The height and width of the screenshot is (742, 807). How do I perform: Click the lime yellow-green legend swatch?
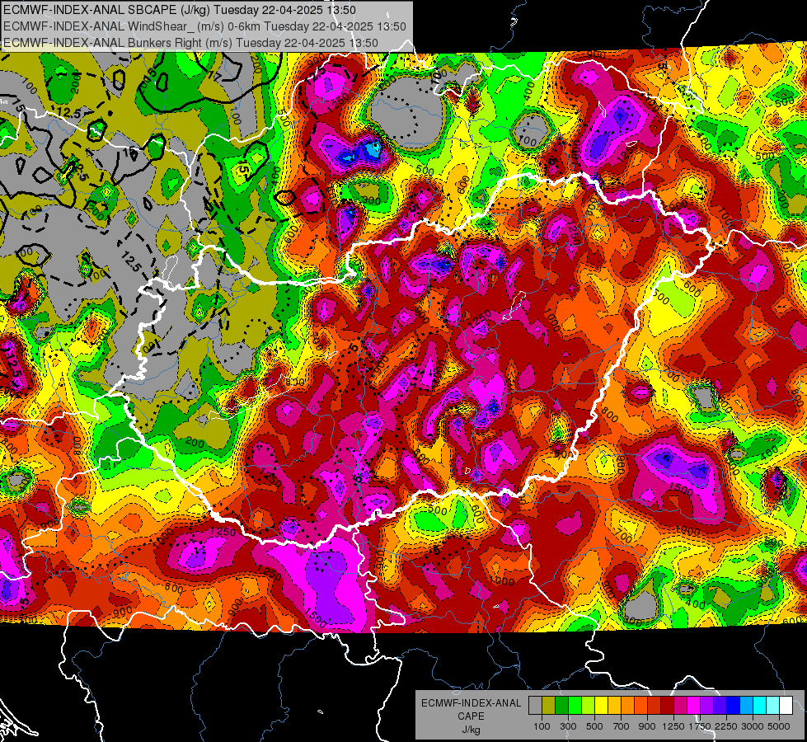point(589,705)
